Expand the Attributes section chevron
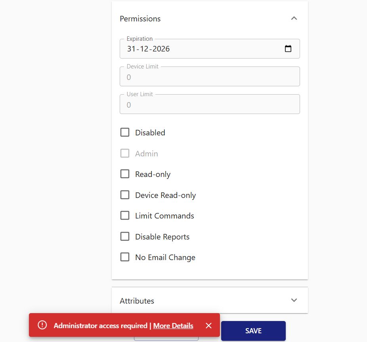The height and width of the screenshot is (342, 367). [294, 300]
